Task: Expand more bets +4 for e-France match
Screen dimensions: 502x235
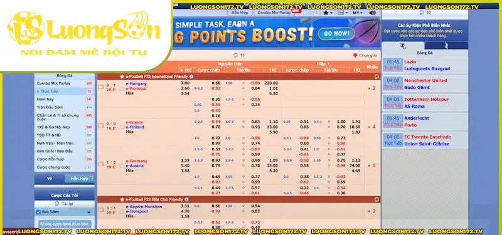Action: pos(371,127)
